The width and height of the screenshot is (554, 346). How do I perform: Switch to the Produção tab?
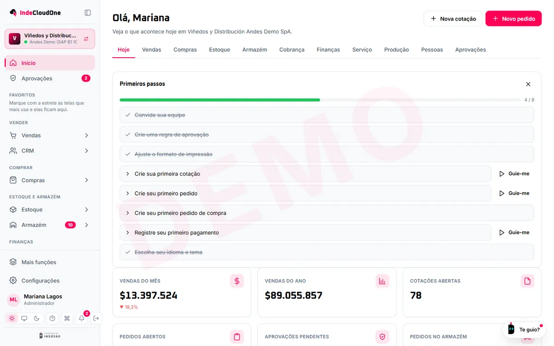click(397, 49)
